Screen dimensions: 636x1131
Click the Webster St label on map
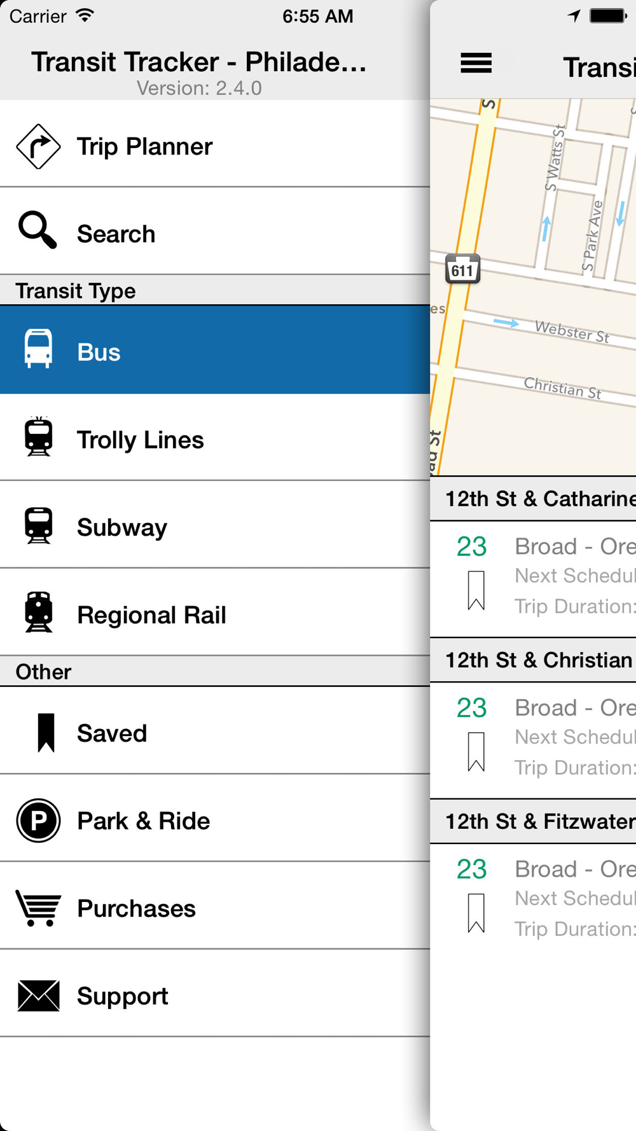point(572,331)
